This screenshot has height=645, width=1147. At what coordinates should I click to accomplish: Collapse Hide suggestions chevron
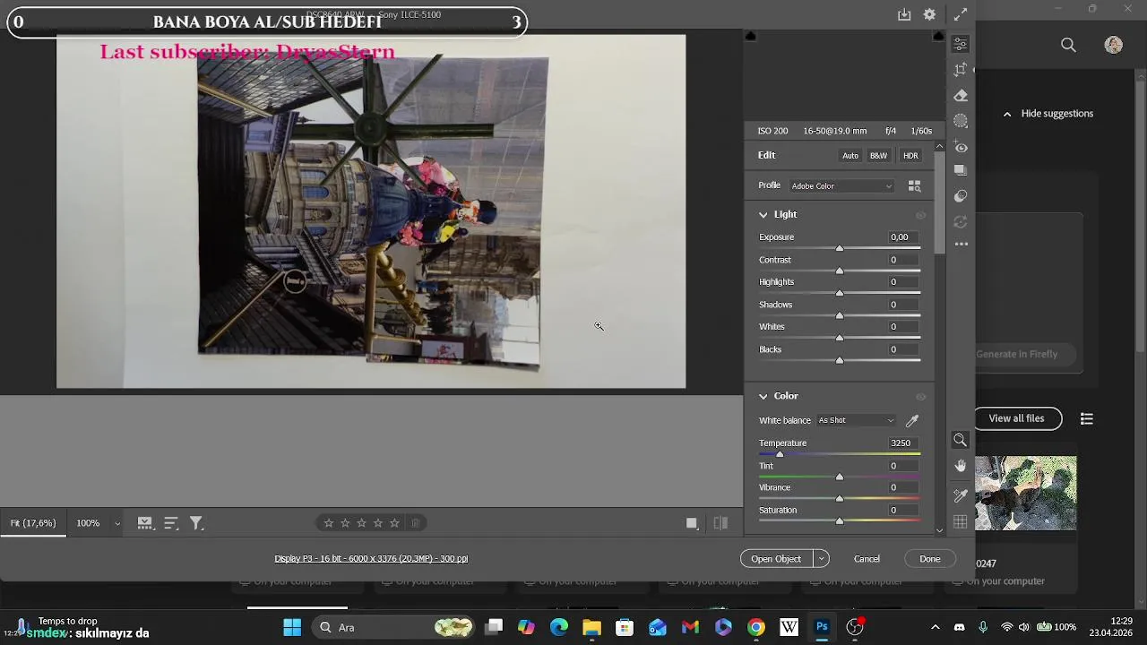[x=1007, y=114]
